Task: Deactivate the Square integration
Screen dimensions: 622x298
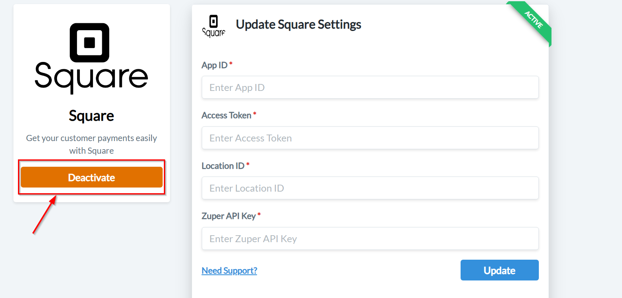Action: (x=92, y=177)
